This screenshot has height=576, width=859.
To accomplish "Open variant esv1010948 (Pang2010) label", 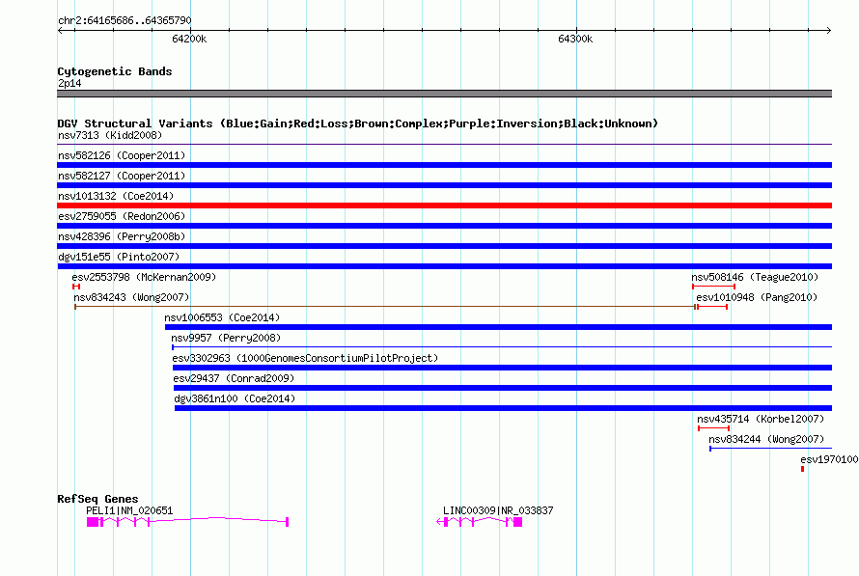I will [x=757, y=297].
